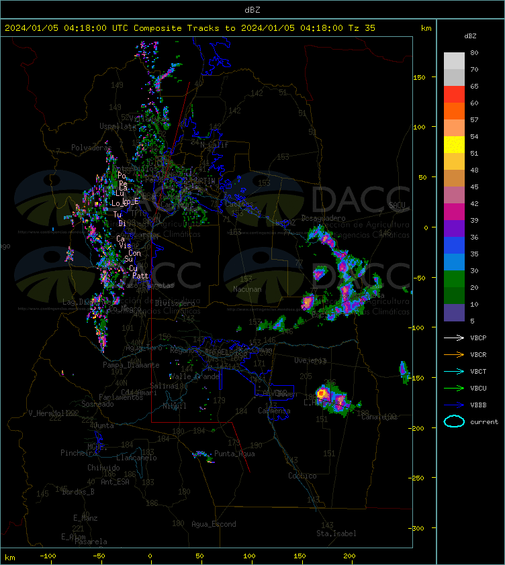The image size is (505, 565).
Task: Select the magenta swatch in dBZ legend
Action: 454,212
